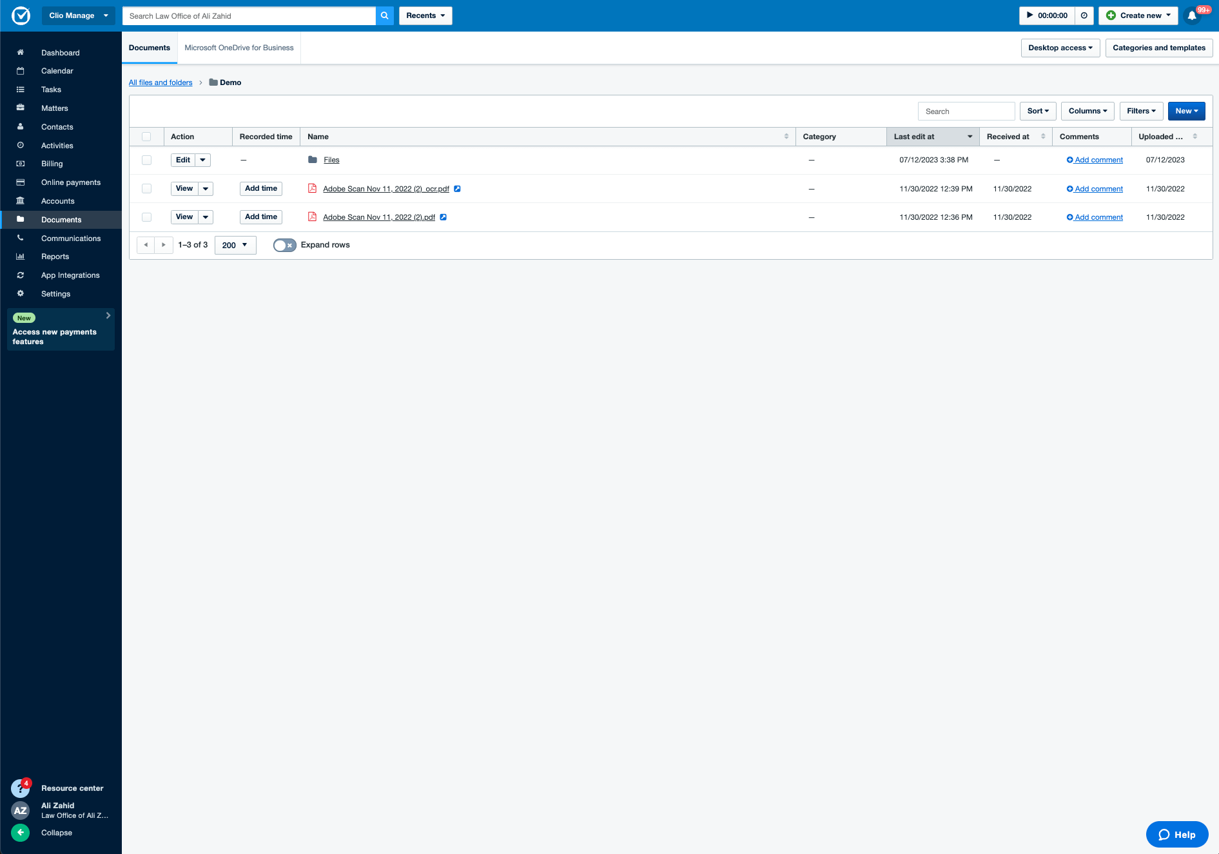The image size is (1219, 854).
Task: Select the checkbox for the Files folder row
Action: (146, 160)
